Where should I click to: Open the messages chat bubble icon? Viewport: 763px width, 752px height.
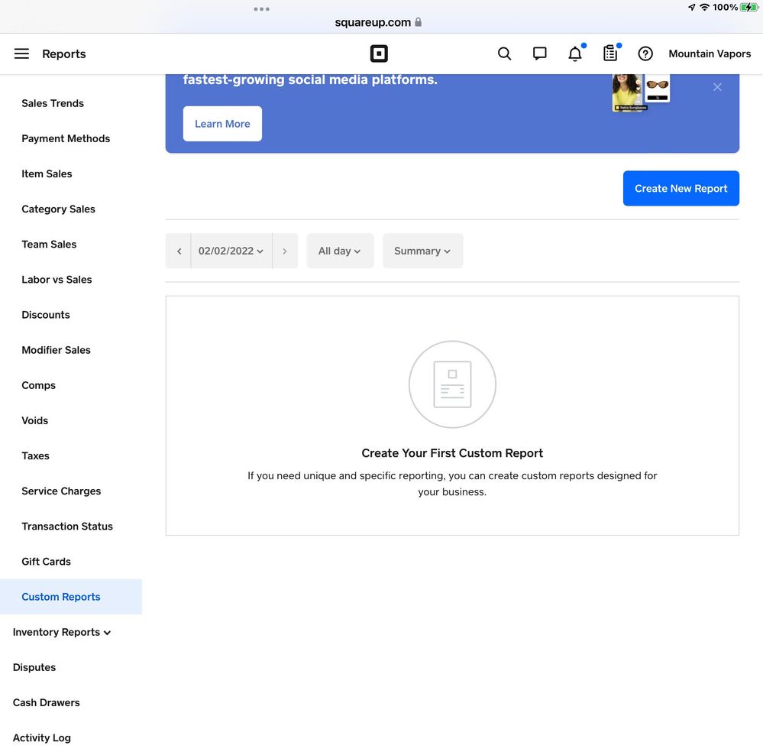(539, 53)
